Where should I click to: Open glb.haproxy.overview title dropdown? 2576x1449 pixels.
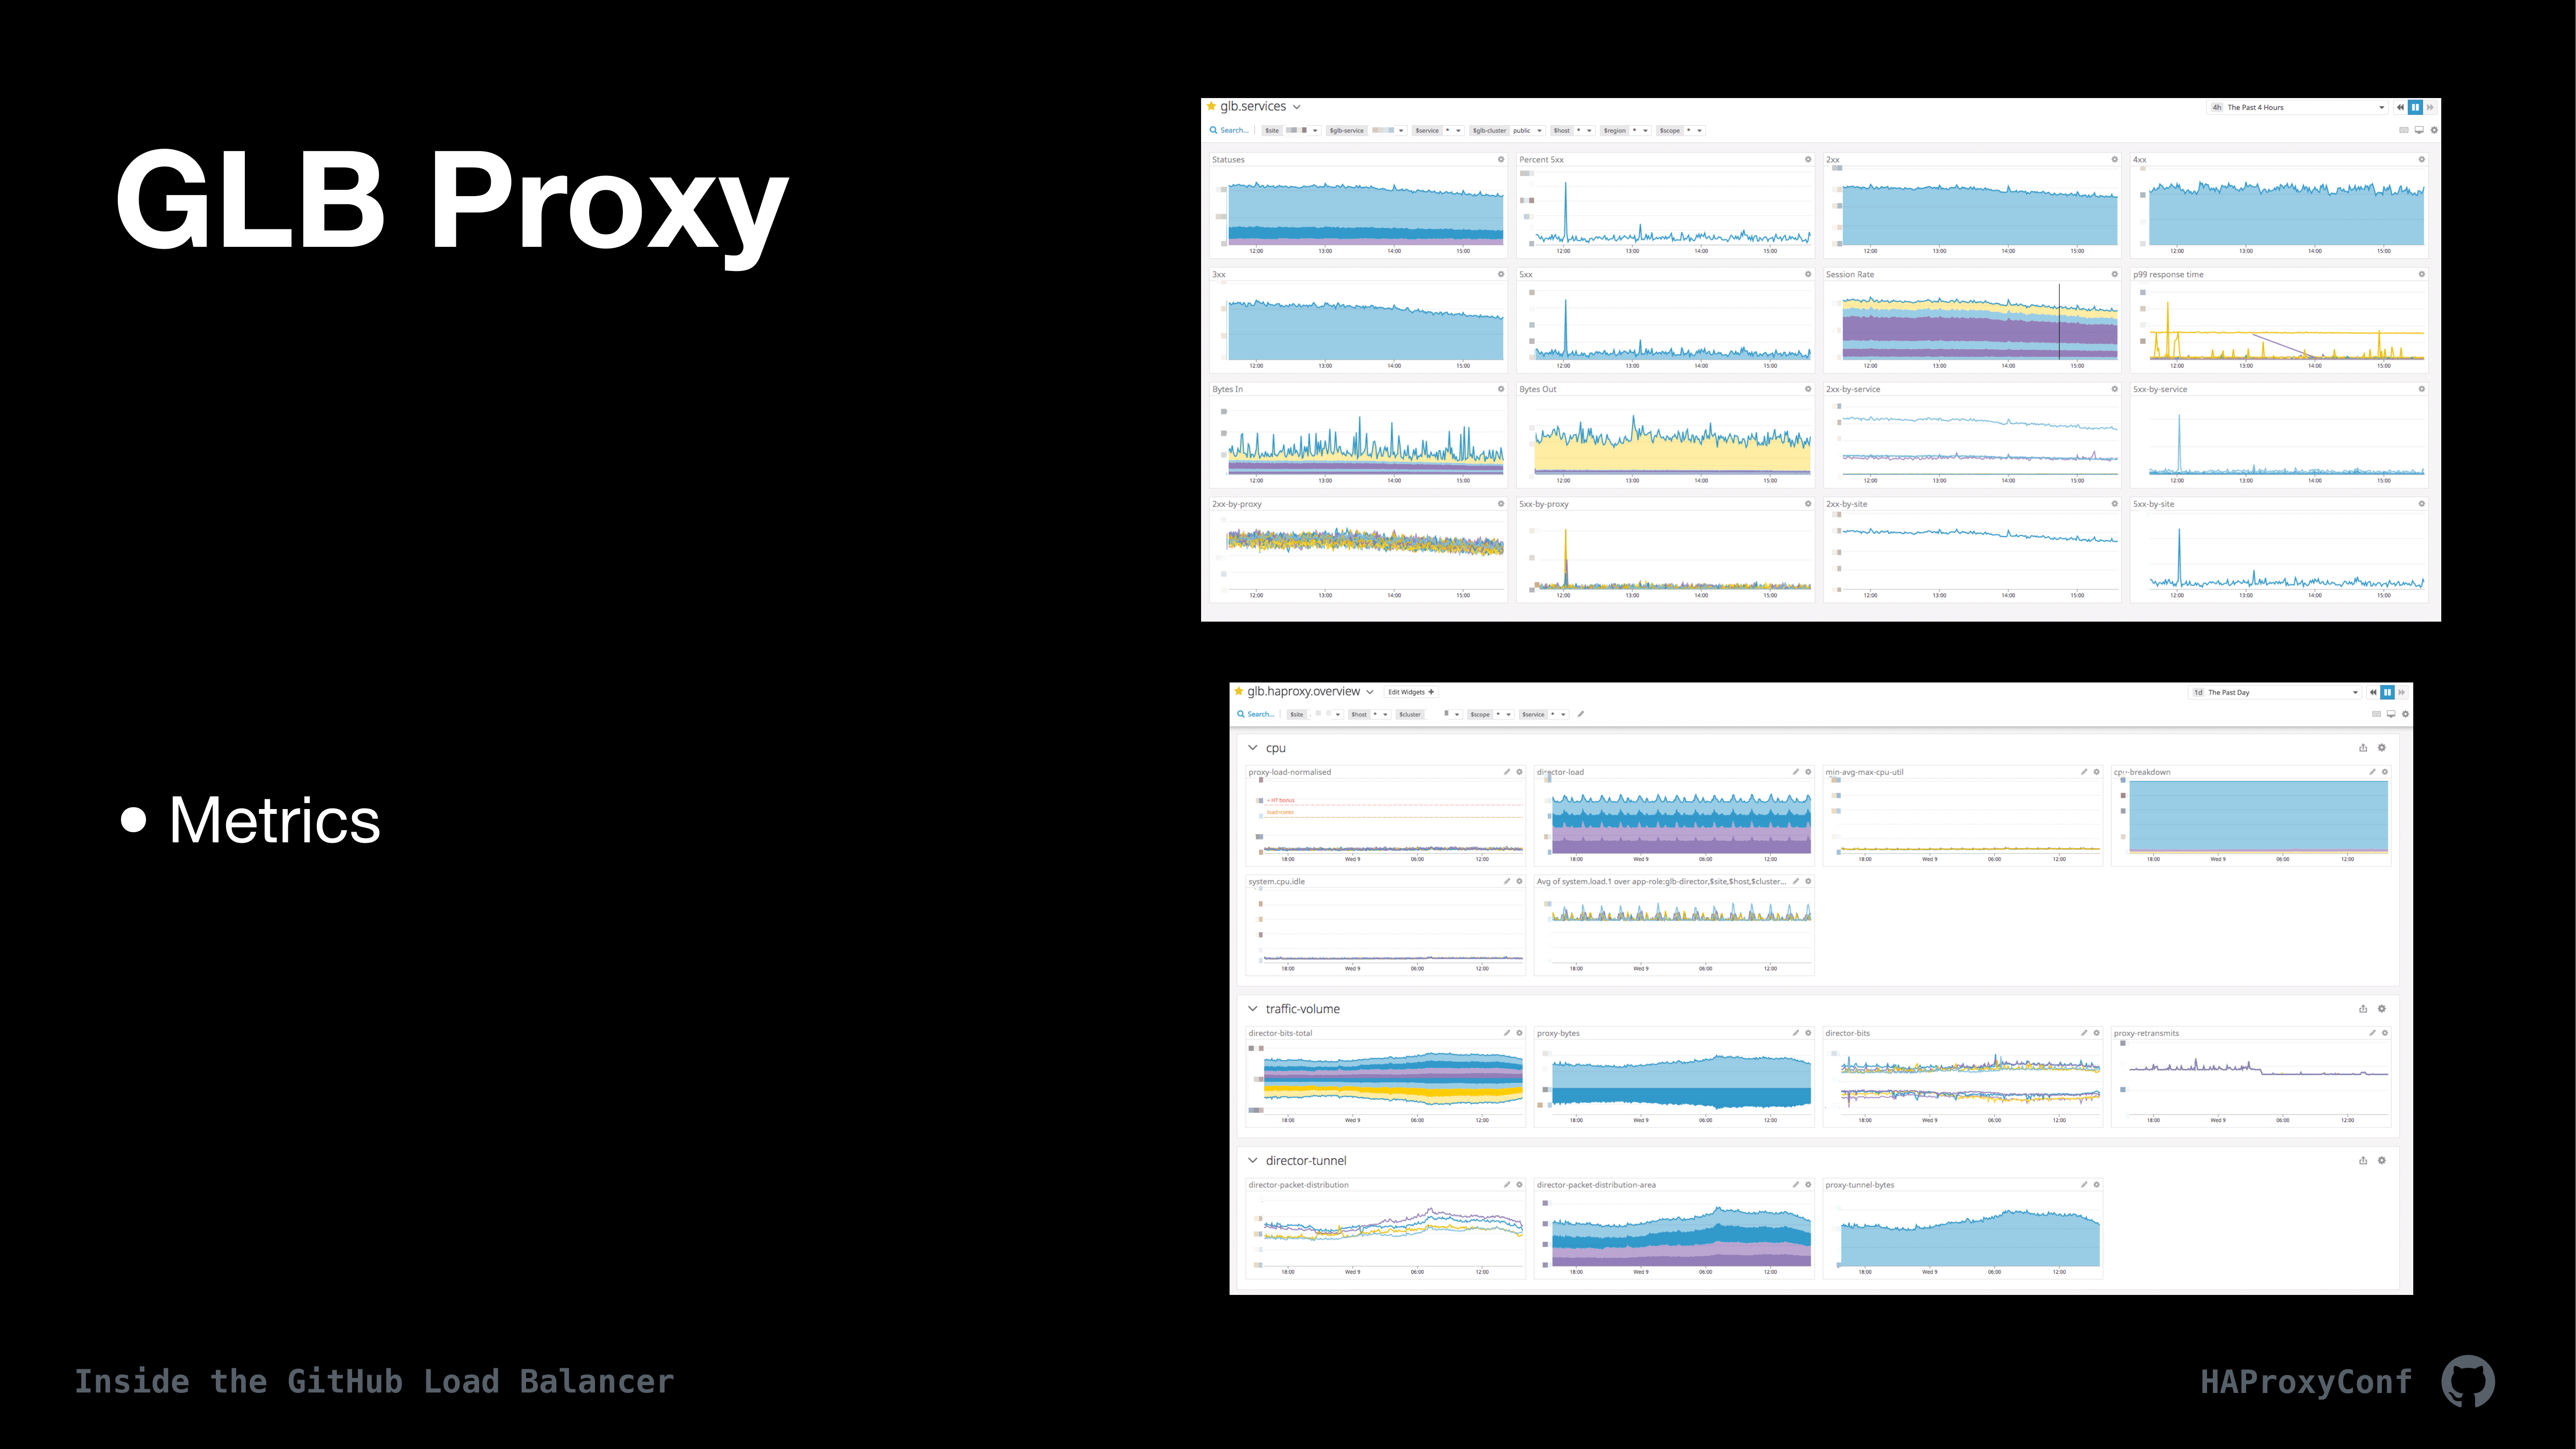pos(1370,692)
